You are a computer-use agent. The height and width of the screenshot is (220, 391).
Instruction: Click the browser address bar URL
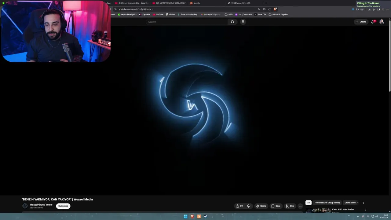136,9
